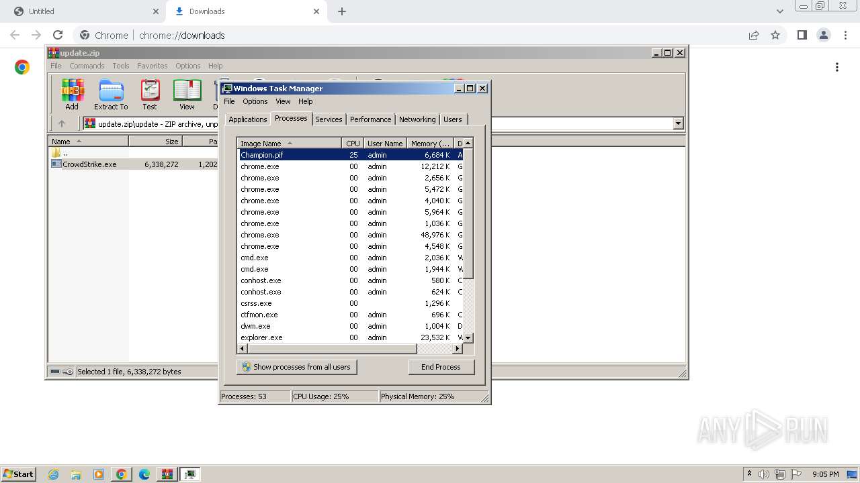Image resolution: width=860 pixels, height=483 pixels.
Task: Select the Champion.pif process row
Action: 351,155
